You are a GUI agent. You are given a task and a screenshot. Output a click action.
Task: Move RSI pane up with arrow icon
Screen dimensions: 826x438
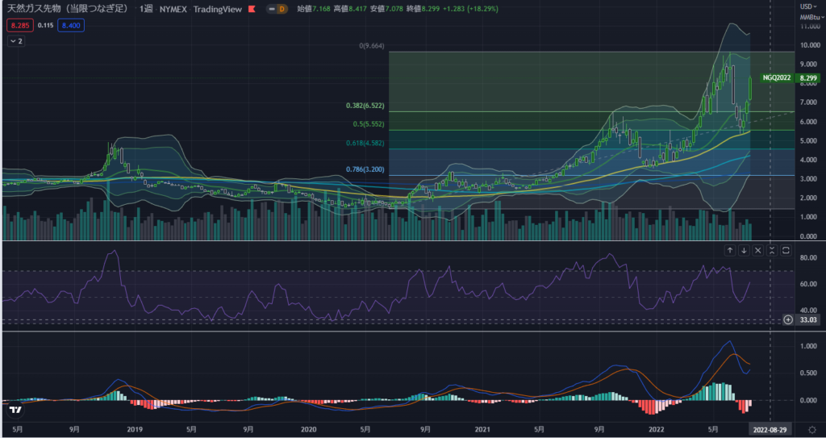729,251
